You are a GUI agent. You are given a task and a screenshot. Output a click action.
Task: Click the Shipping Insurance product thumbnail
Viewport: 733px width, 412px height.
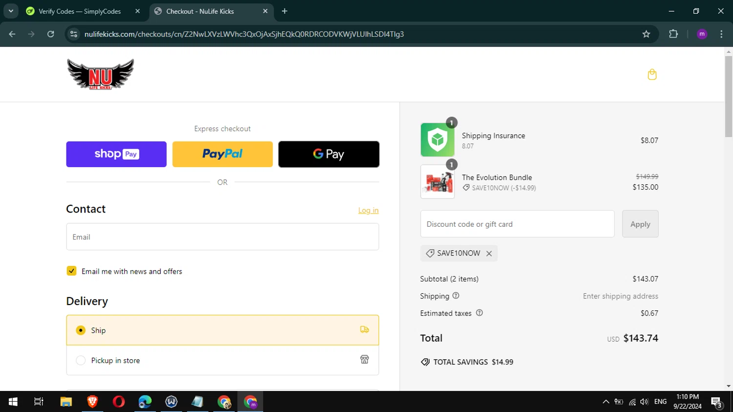(437, 140)
